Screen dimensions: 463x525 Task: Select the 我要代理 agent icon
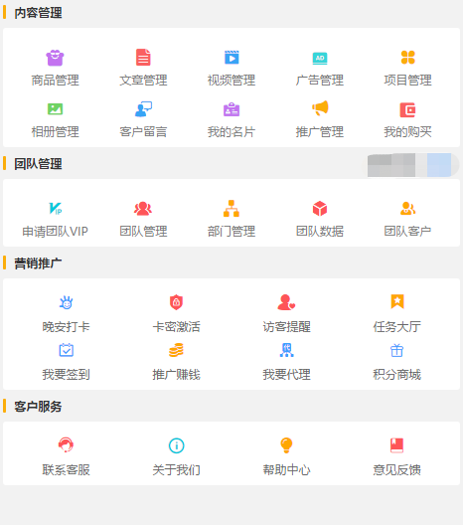coord(286,350)
